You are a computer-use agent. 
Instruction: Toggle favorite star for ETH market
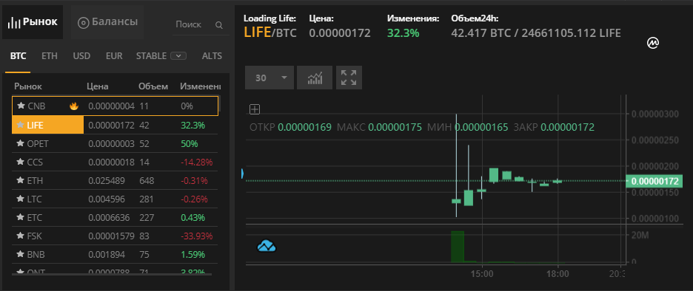pos(20,181)
